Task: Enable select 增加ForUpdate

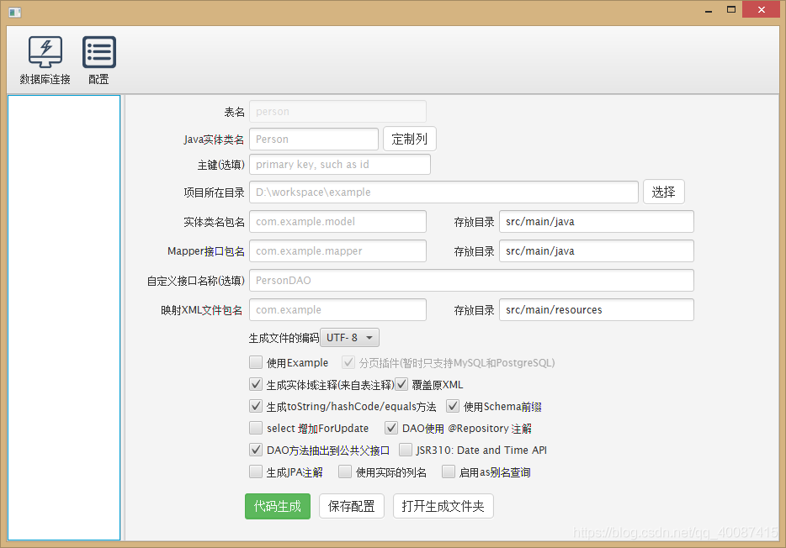Action: 256,428
